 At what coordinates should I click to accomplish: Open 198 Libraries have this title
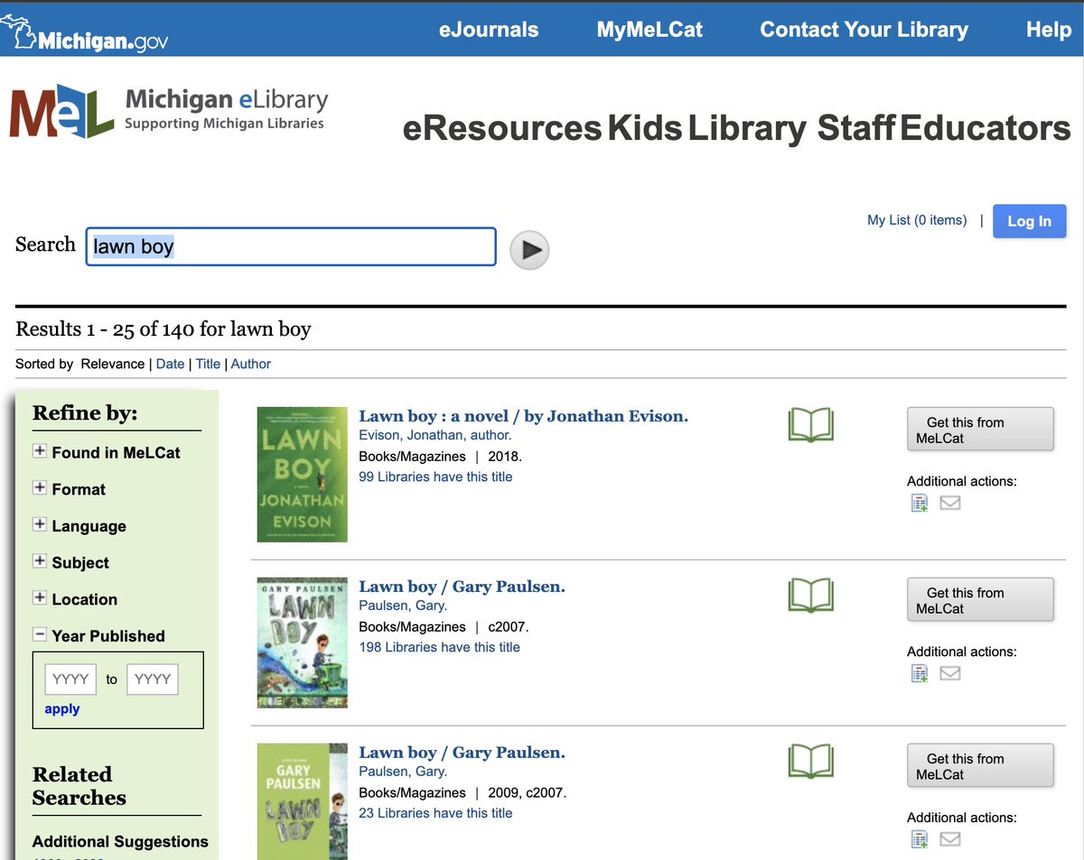[439, 647]
